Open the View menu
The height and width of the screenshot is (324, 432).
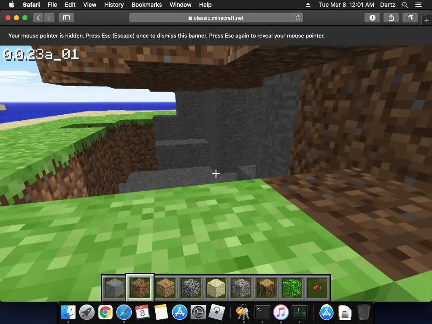(x=89, y=5)
